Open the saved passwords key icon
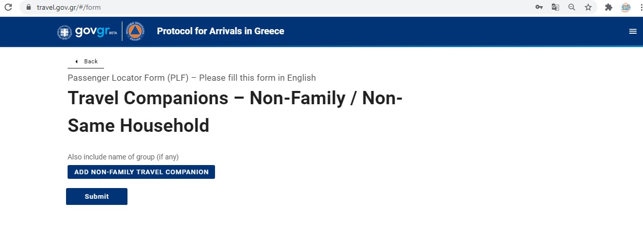The height and width of the screenshot is (233, 643). [x=539, y=7]
